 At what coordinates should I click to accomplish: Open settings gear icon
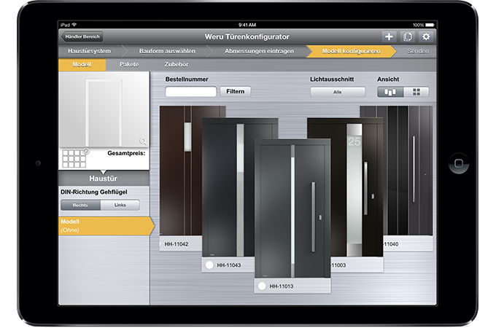[426, 36]
